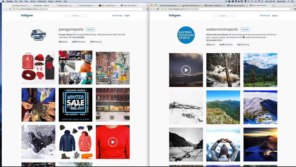Open the snowy NYC street signs post
This screenshot has height=167, width=296.
[x=113, y=67]
